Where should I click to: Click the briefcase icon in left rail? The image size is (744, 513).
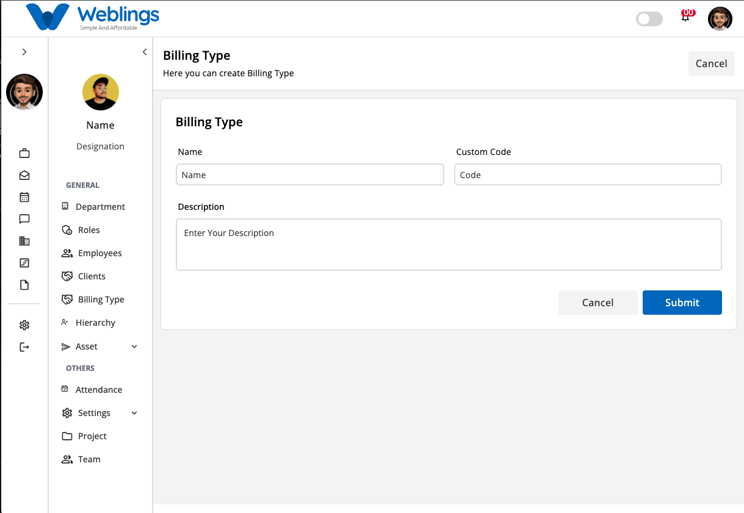click(24, 153)
